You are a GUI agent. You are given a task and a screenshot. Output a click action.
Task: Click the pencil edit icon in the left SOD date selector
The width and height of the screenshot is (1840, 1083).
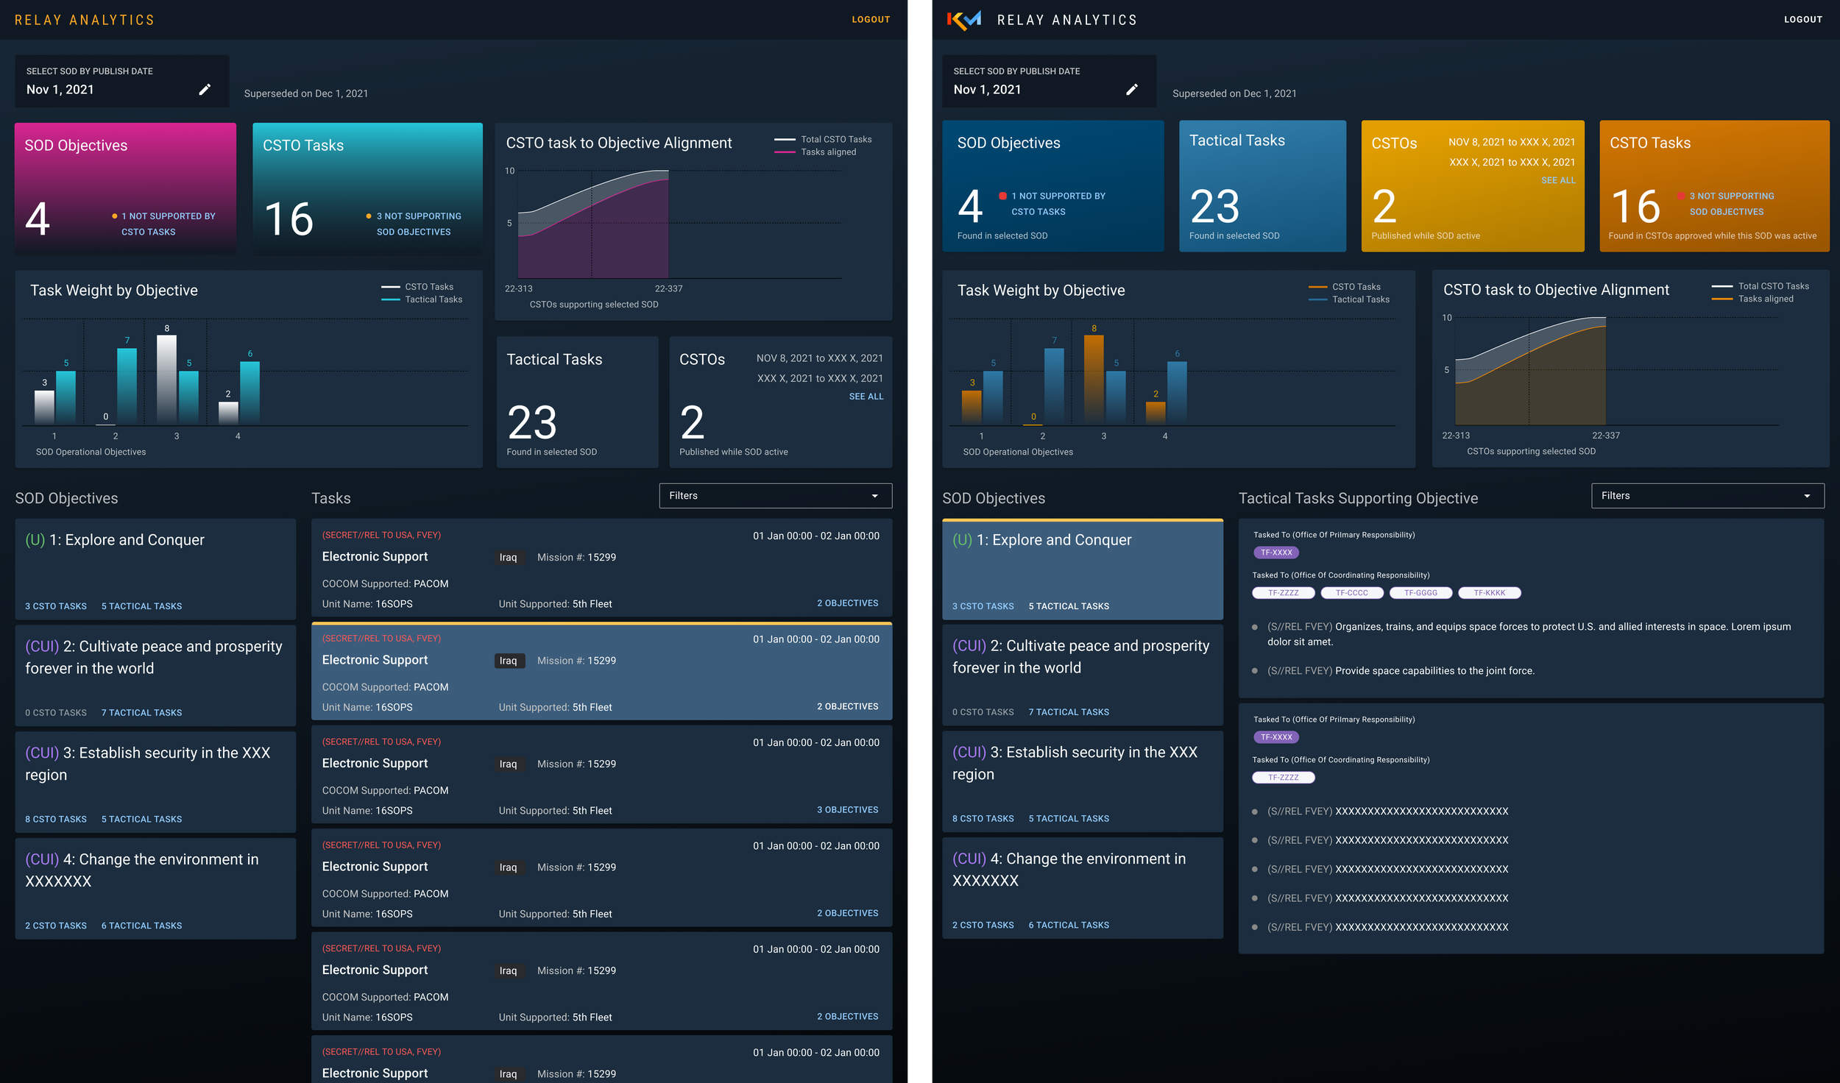pos(205,89)
